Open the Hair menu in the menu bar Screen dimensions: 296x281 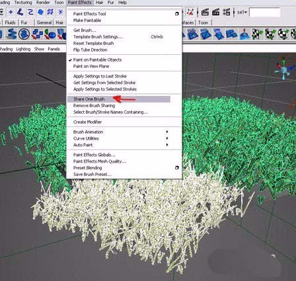(99, 3)
